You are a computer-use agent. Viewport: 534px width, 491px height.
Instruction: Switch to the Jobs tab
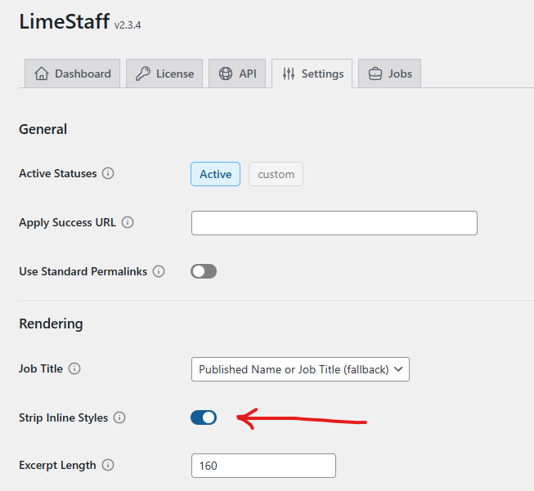point(389,74)
